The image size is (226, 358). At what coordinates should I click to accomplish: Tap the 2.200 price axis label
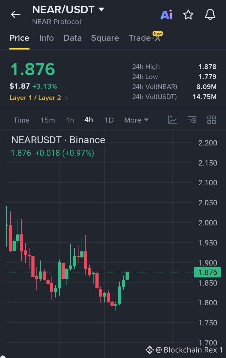(x=208, y=143)
